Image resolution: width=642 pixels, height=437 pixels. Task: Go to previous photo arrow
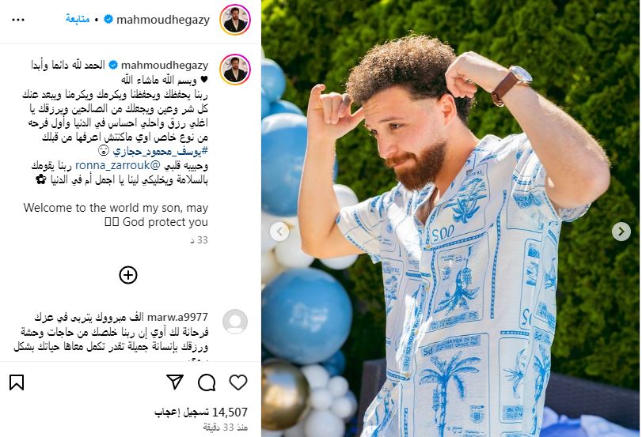[x=279, y=232]
